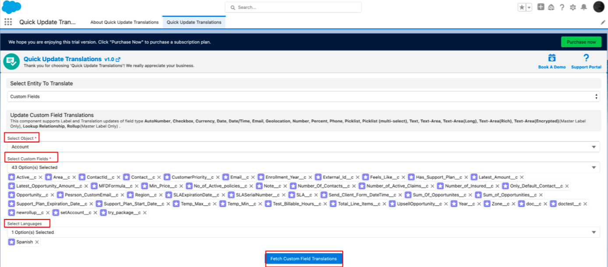Remove the Area__c field pill

coord(74,177)
